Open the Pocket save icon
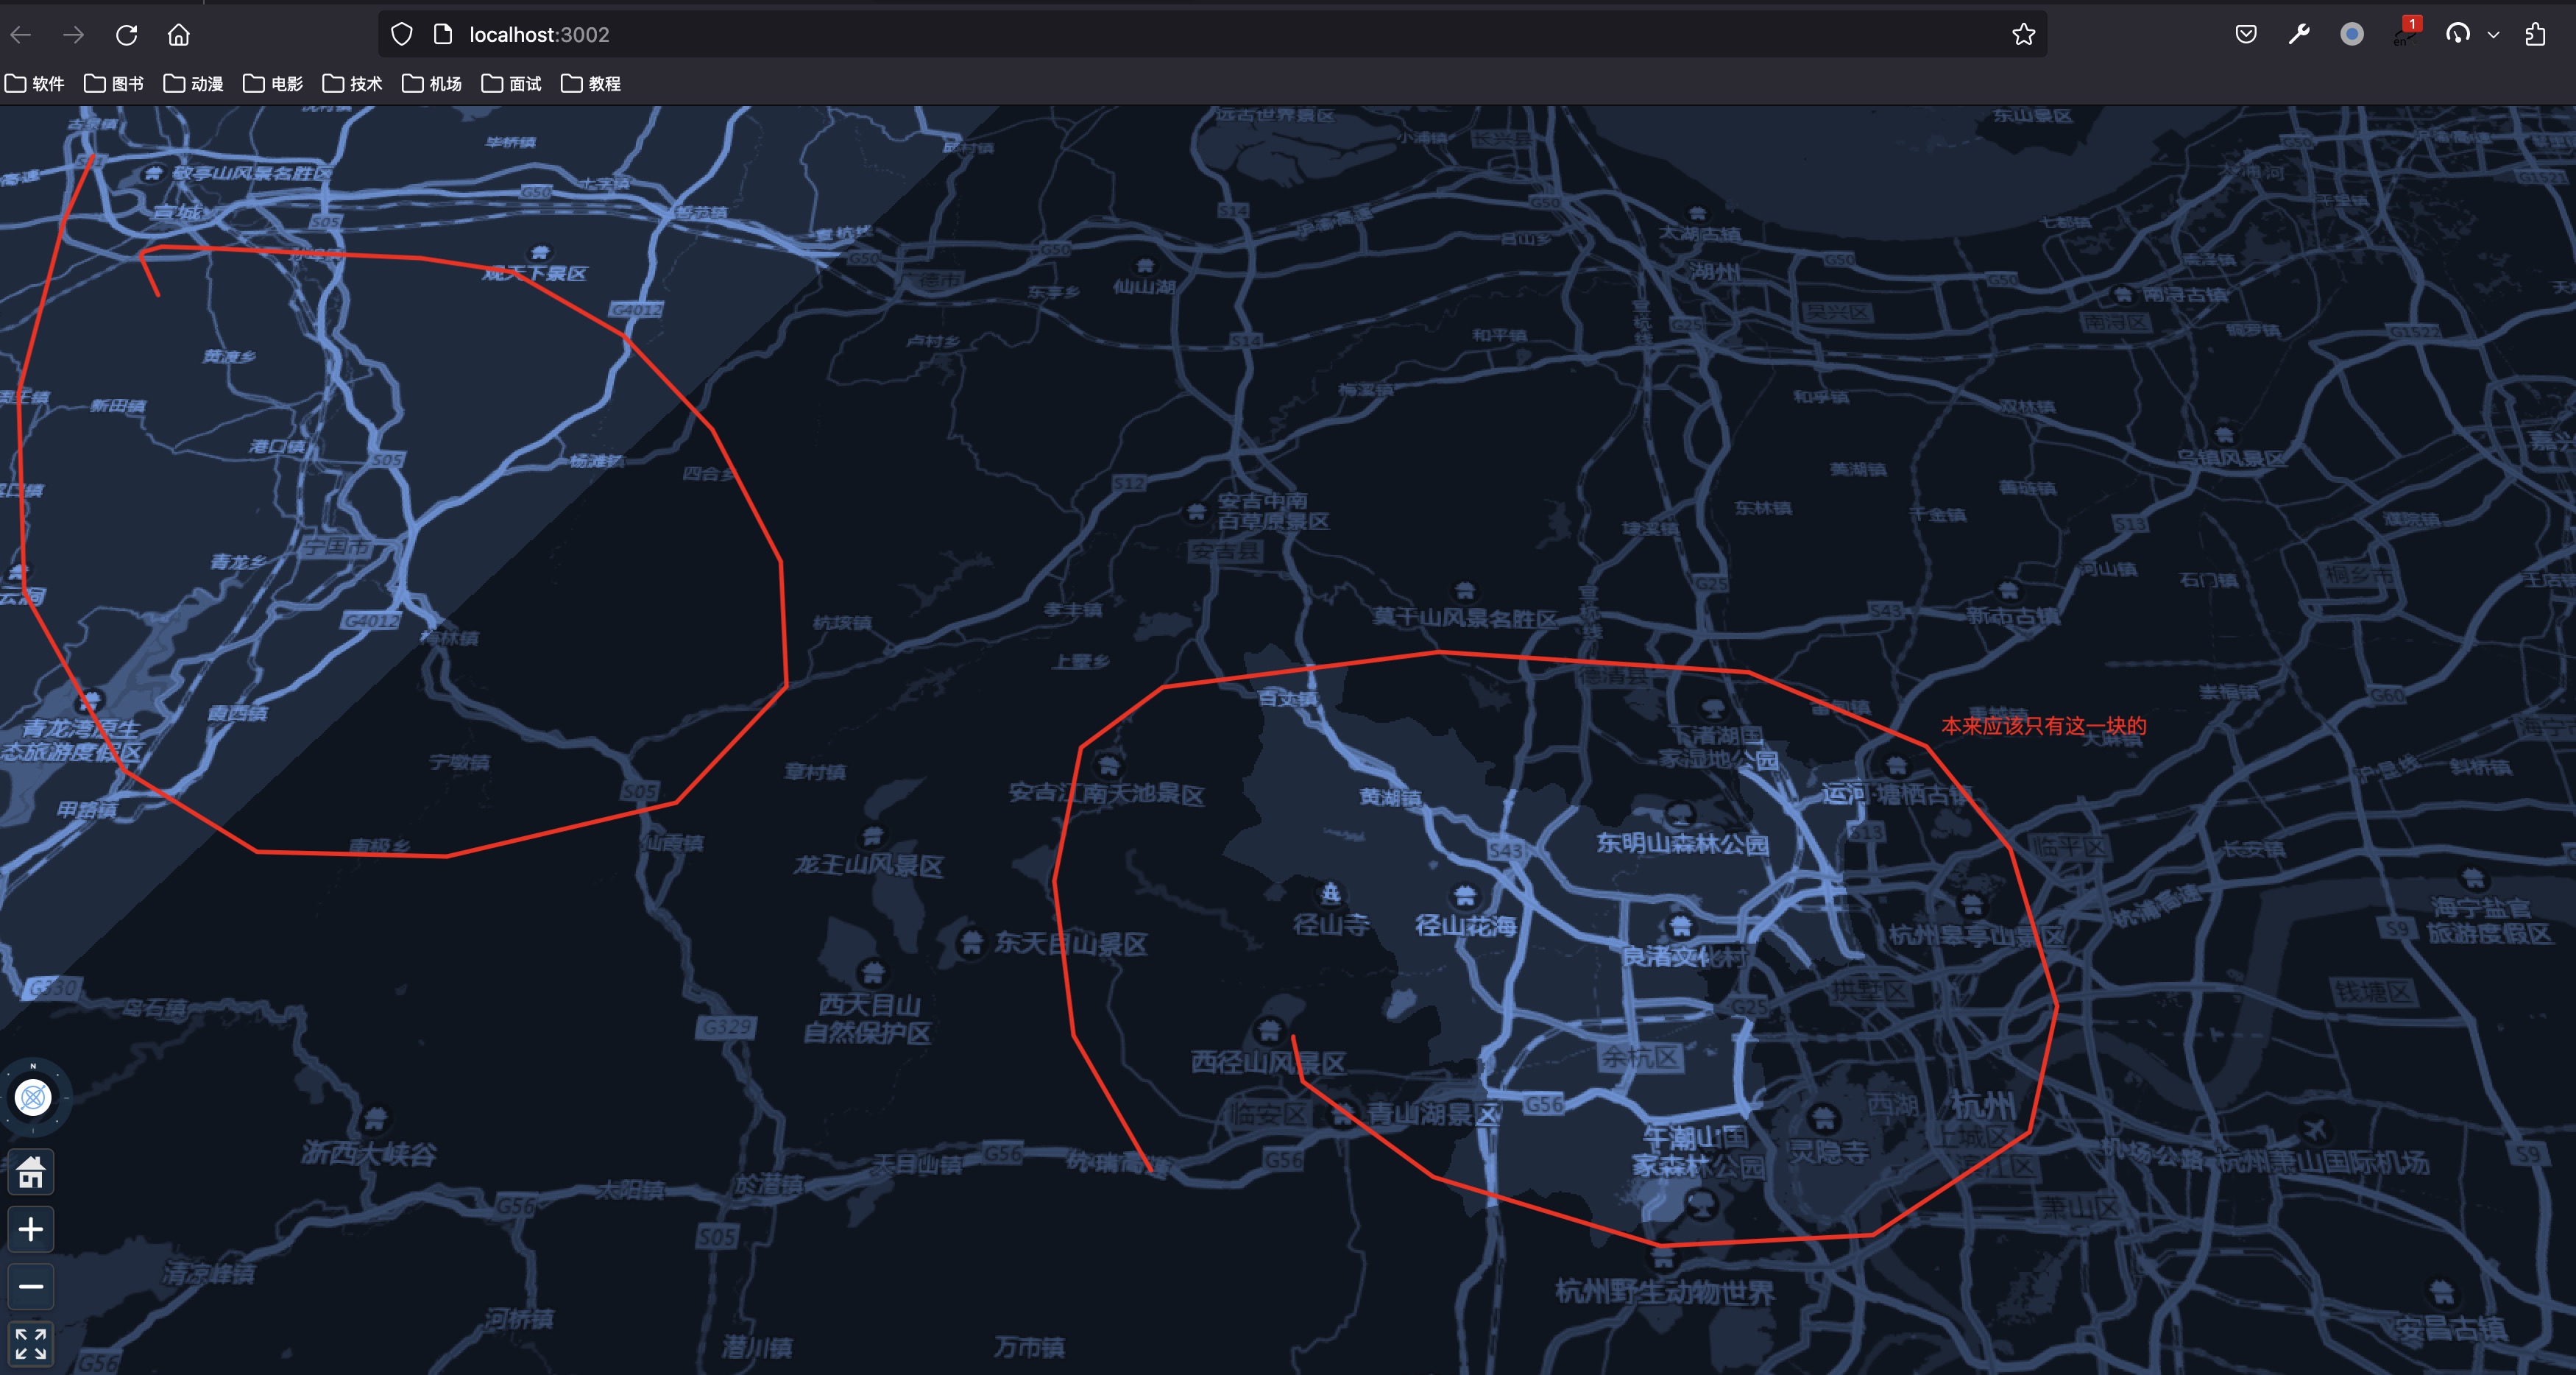 click(2246, 35)
